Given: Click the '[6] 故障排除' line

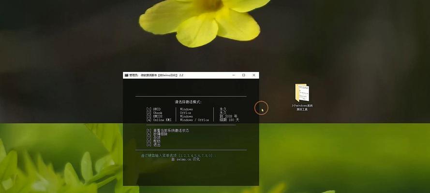Looking at the screenshot, I should click(157, 134).
